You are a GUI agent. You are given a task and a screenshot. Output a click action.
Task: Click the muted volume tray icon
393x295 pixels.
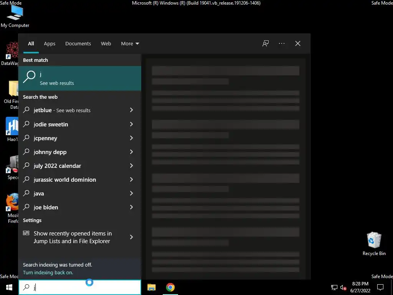[x=343, y=287]
